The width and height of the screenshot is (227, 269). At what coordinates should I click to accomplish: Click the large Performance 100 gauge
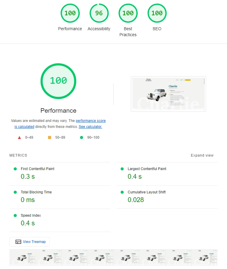click(58, 81)
